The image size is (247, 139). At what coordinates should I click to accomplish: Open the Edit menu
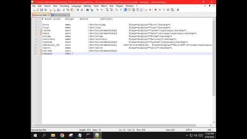click(x=39, y=6)
